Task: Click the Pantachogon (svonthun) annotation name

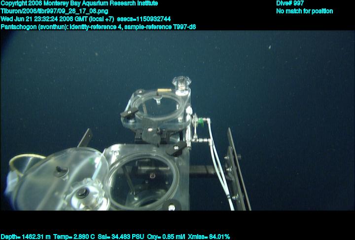Action: 34,27
